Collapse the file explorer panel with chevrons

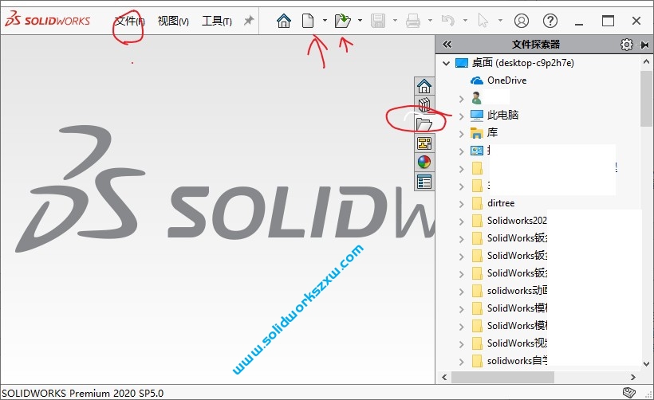click(x=447, y=45)
